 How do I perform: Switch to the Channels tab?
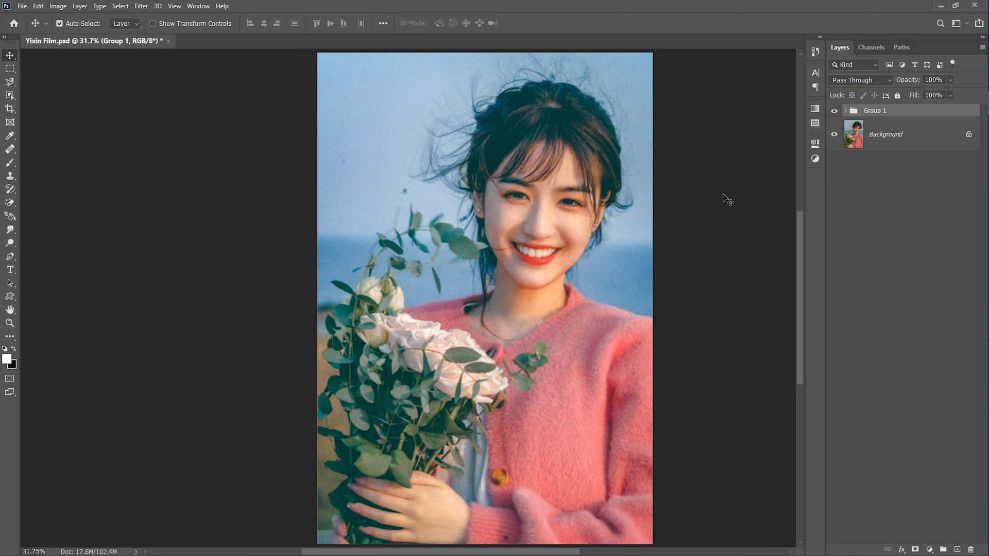[x=871, y=47]
